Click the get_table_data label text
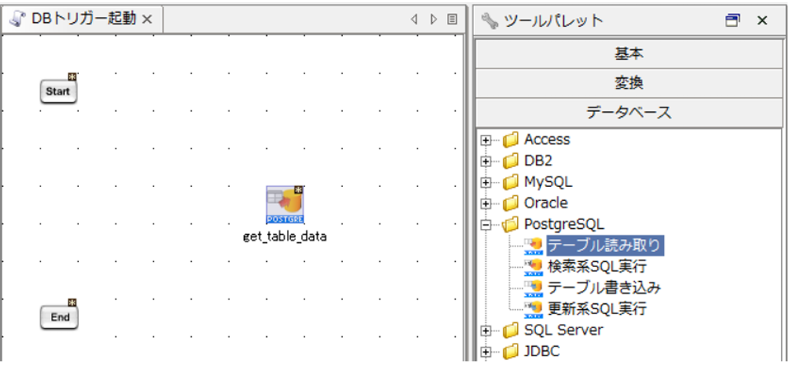Viewport: 789px width, 368px height. click(x=285, y=237)
